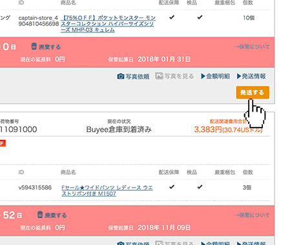Expand 金額明細 above the 発送する button
Image resolution: width=281 pixels, height=245 pixels.
click(x=215, y=76)
